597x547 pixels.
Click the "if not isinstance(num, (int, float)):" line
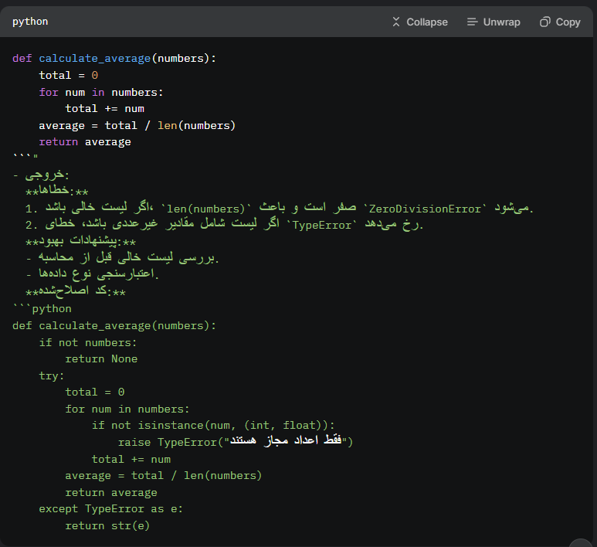[213, 425]
